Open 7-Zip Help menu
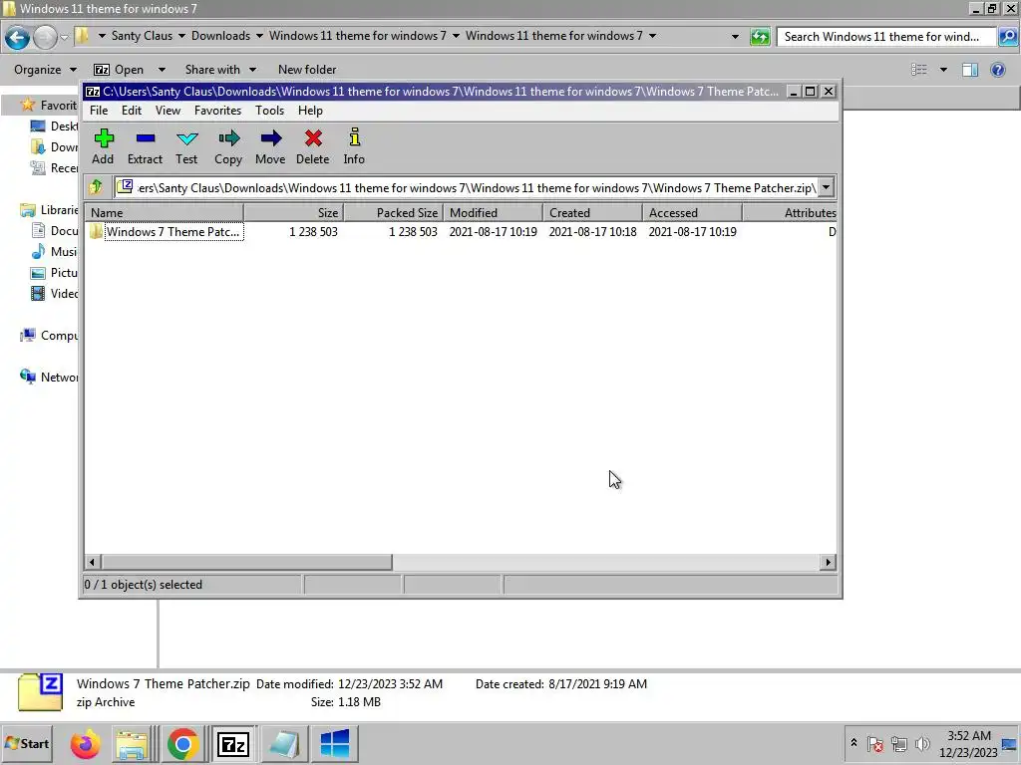Screen dimensions: 1021x765 pos(311,111)
